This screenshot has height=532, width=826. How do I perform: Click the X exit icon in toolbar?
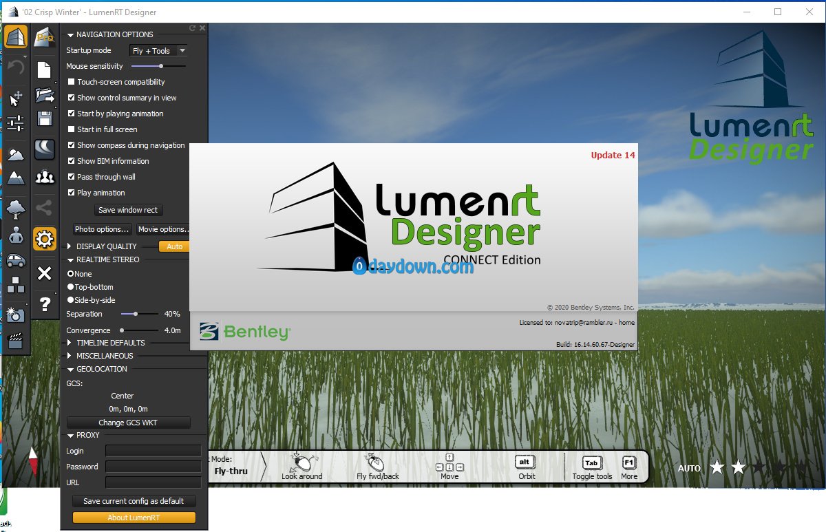click(45, 273)
